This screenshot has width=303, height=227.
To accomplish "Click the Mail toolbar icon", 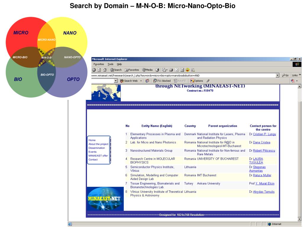I will [165, 70].
